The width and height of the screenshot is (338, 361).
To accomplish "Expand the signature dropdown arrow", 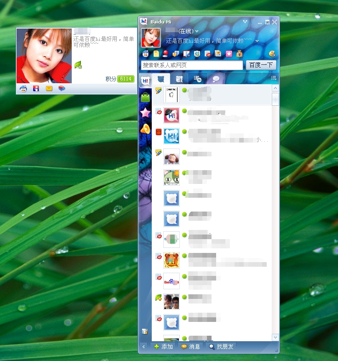I will [257, 41].
